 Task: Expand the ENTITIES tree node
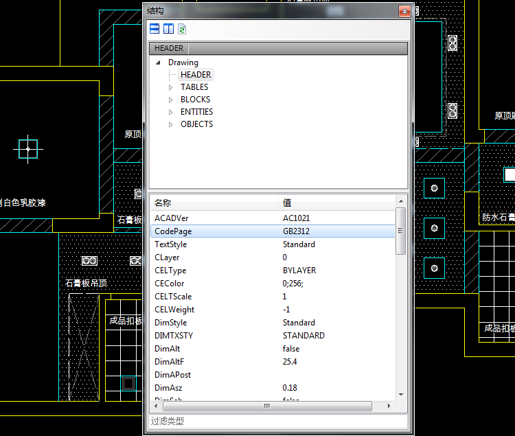(170, 113)
